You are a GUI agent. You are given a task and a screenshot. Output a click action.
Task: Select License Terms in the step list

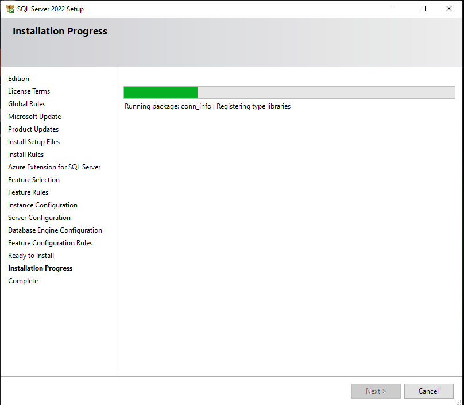29,91
